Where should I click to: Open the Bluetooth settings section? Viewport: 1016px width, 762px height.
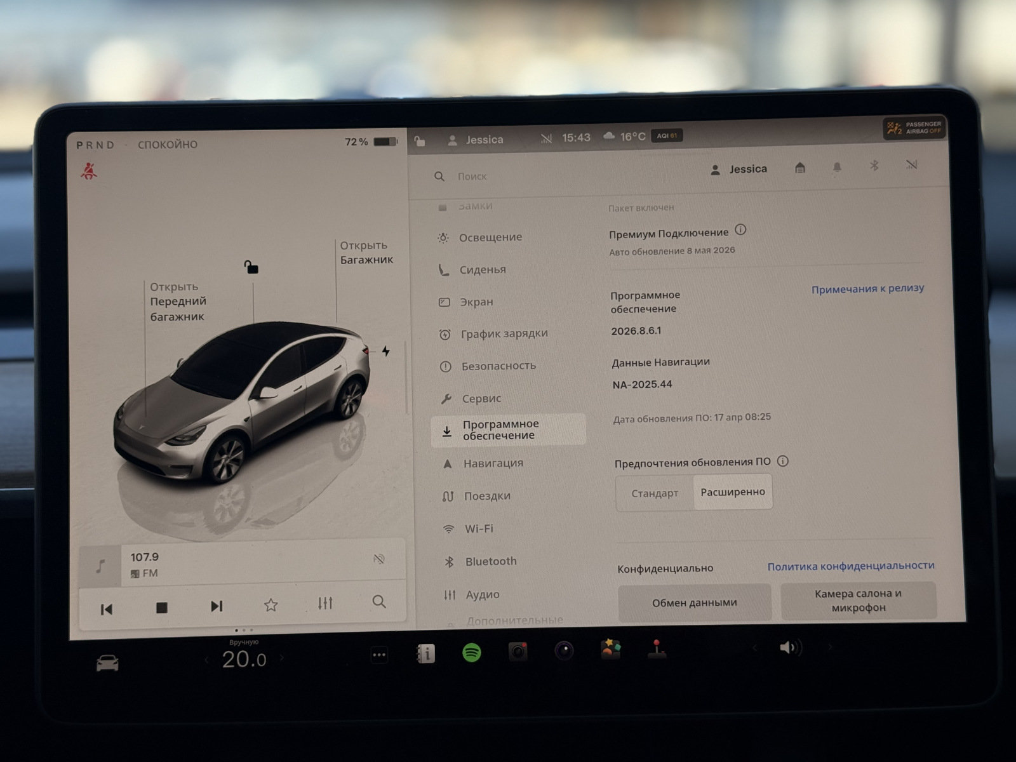tap(490, 561)
